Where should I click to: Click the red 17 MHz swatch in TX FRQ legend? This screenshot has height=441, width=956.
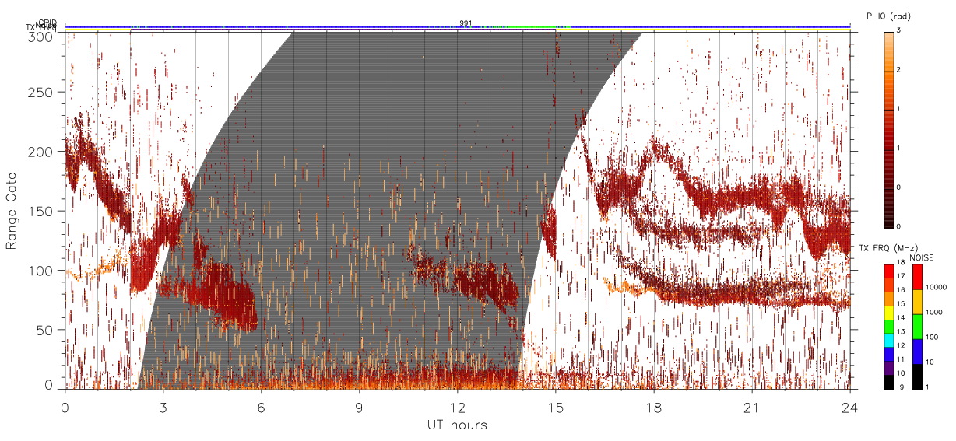point(888,271)
